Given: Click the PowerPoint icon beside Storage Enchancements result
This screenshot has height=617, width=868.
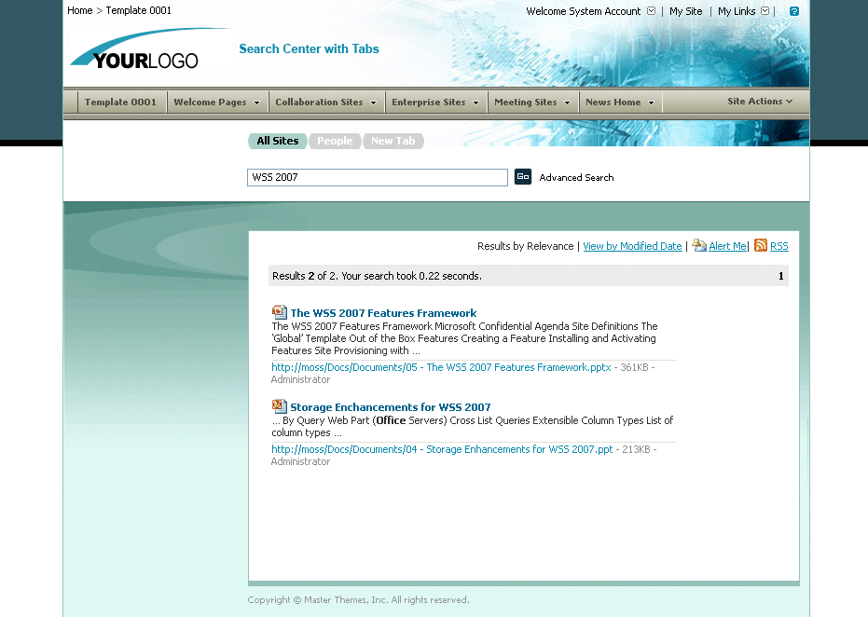Looking at the screenshot, I should [279, 406].
